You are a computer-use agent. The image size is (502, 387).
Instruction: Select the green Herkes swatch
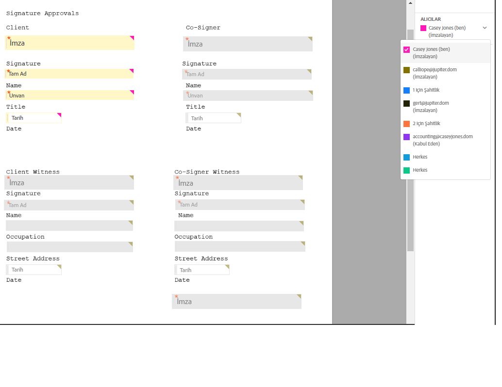406,170
